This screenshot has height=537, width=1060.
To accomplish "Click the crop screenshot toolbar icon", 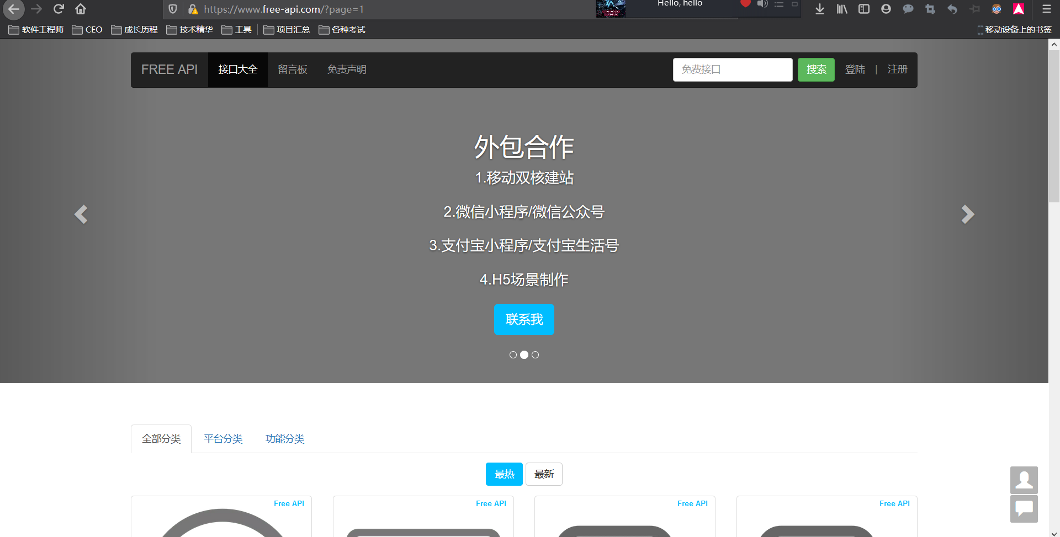I will (930, 9).
